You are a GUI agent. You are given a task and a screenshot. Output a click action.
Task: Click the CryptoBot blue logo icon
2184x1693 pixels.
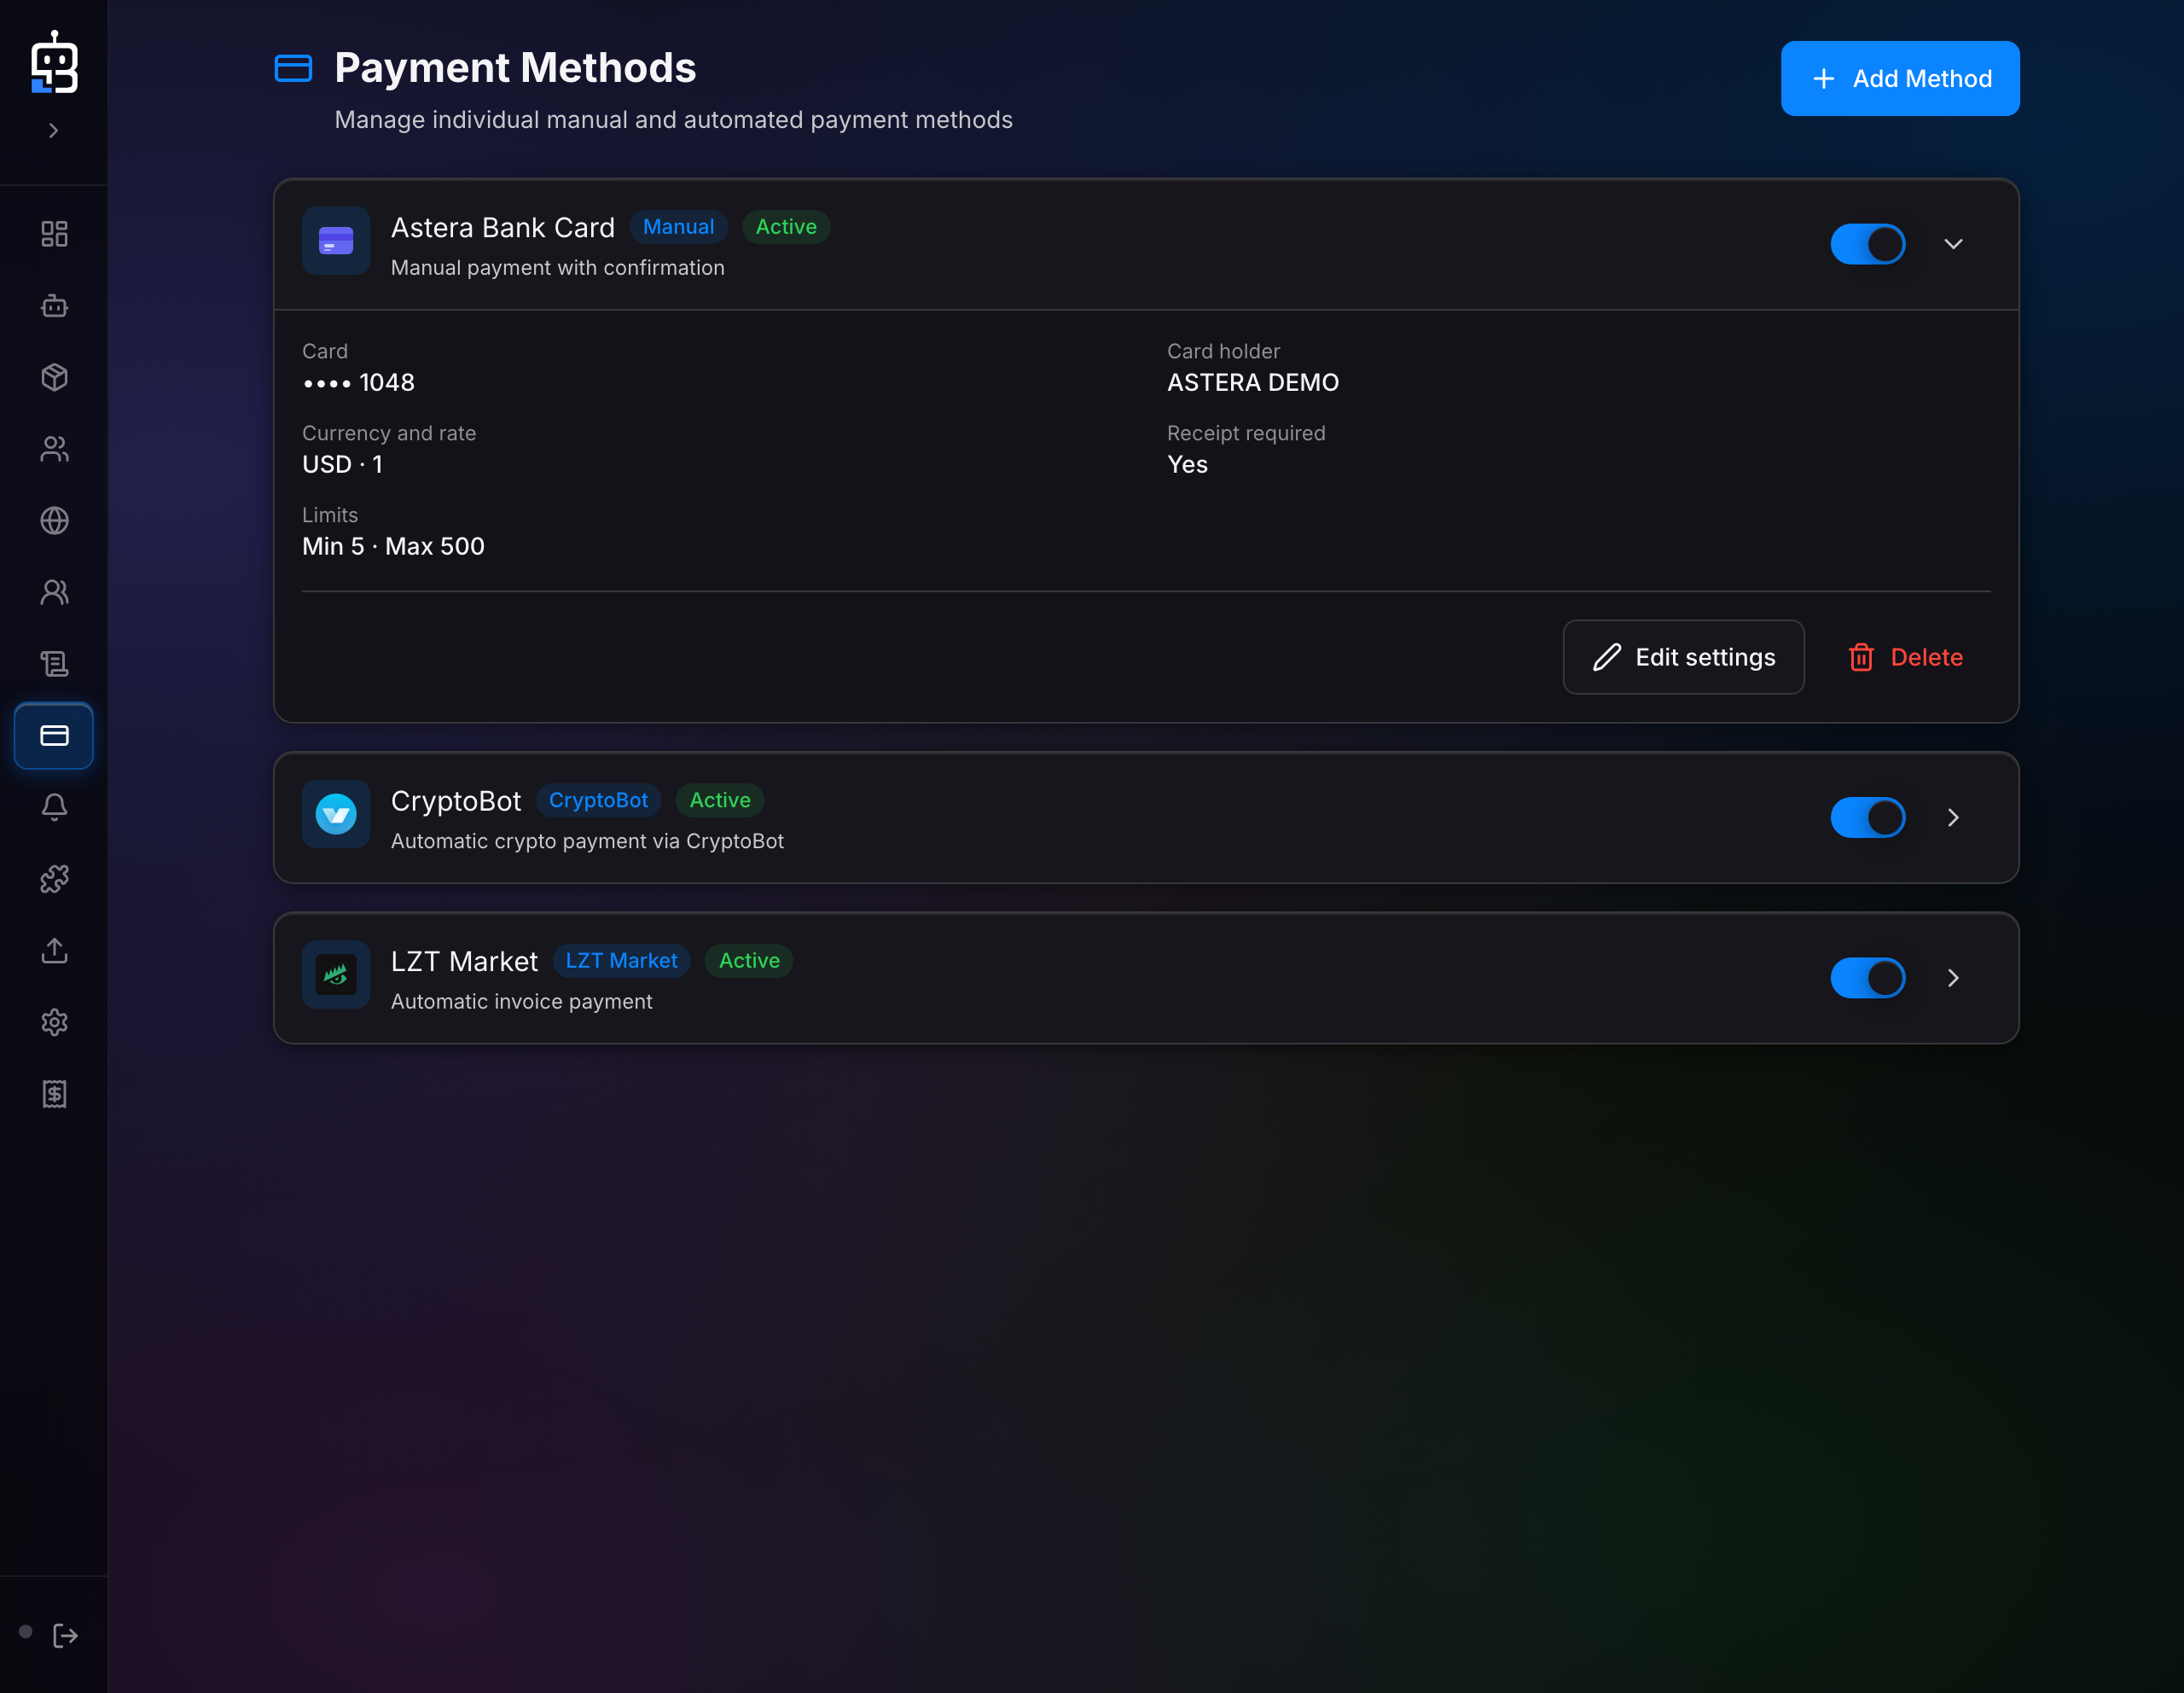(x=336, y=814)
